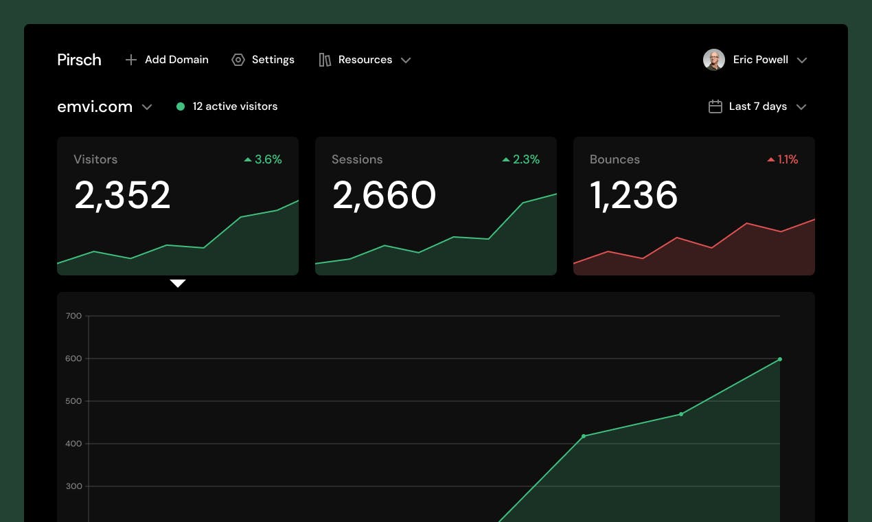Select the Sessions stat card

point(436,205)
